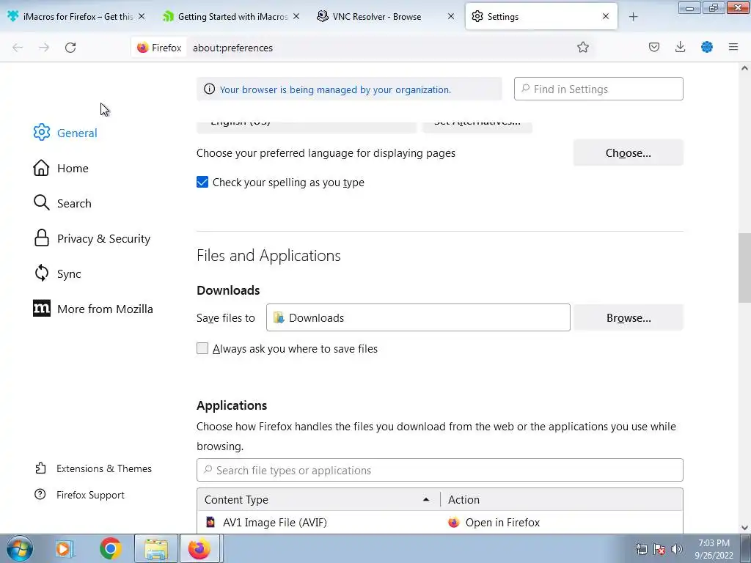Switch to VNC Resolver - Browse tab
751x563 pixels.
coord(386,16)
